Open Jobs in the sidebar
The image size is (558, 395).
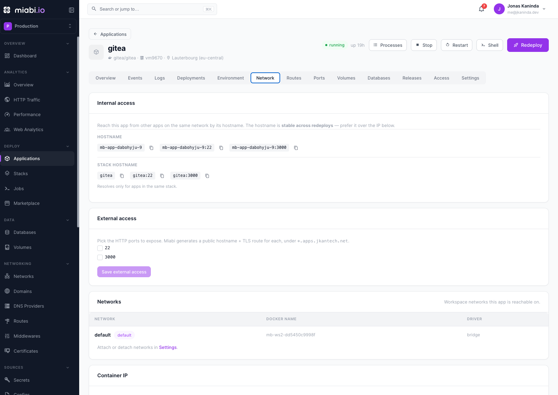point(37,188)
